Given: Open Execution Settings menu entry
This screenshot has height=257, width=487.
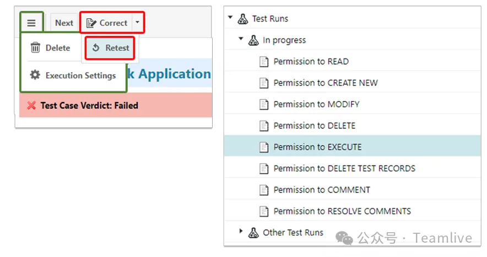Looking at the screenshot, I should tap(73, 76).
